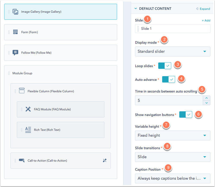
Task: Click drag handle of Follow Me row
Action: click(x=9, y=53)
